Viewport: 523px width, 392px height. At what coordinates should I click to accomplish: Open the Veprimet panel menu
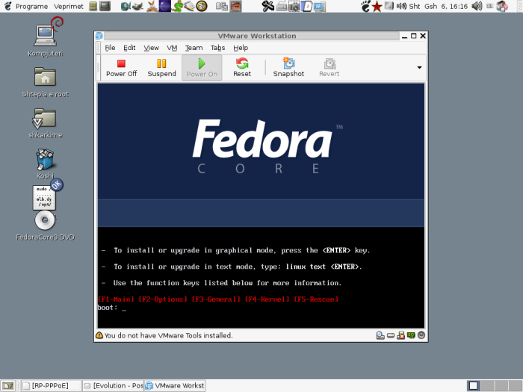click(x=69, y=6)
